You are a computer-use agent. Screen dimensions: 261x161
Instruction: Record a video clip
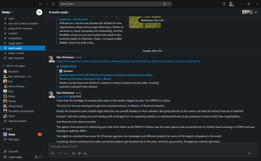(x=60, y=154)
